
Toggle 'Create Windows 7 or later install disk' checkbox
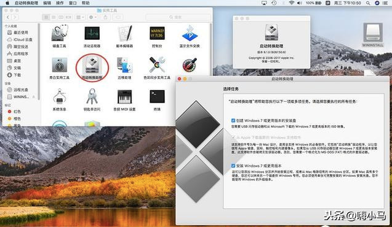[x=233, y=121]
